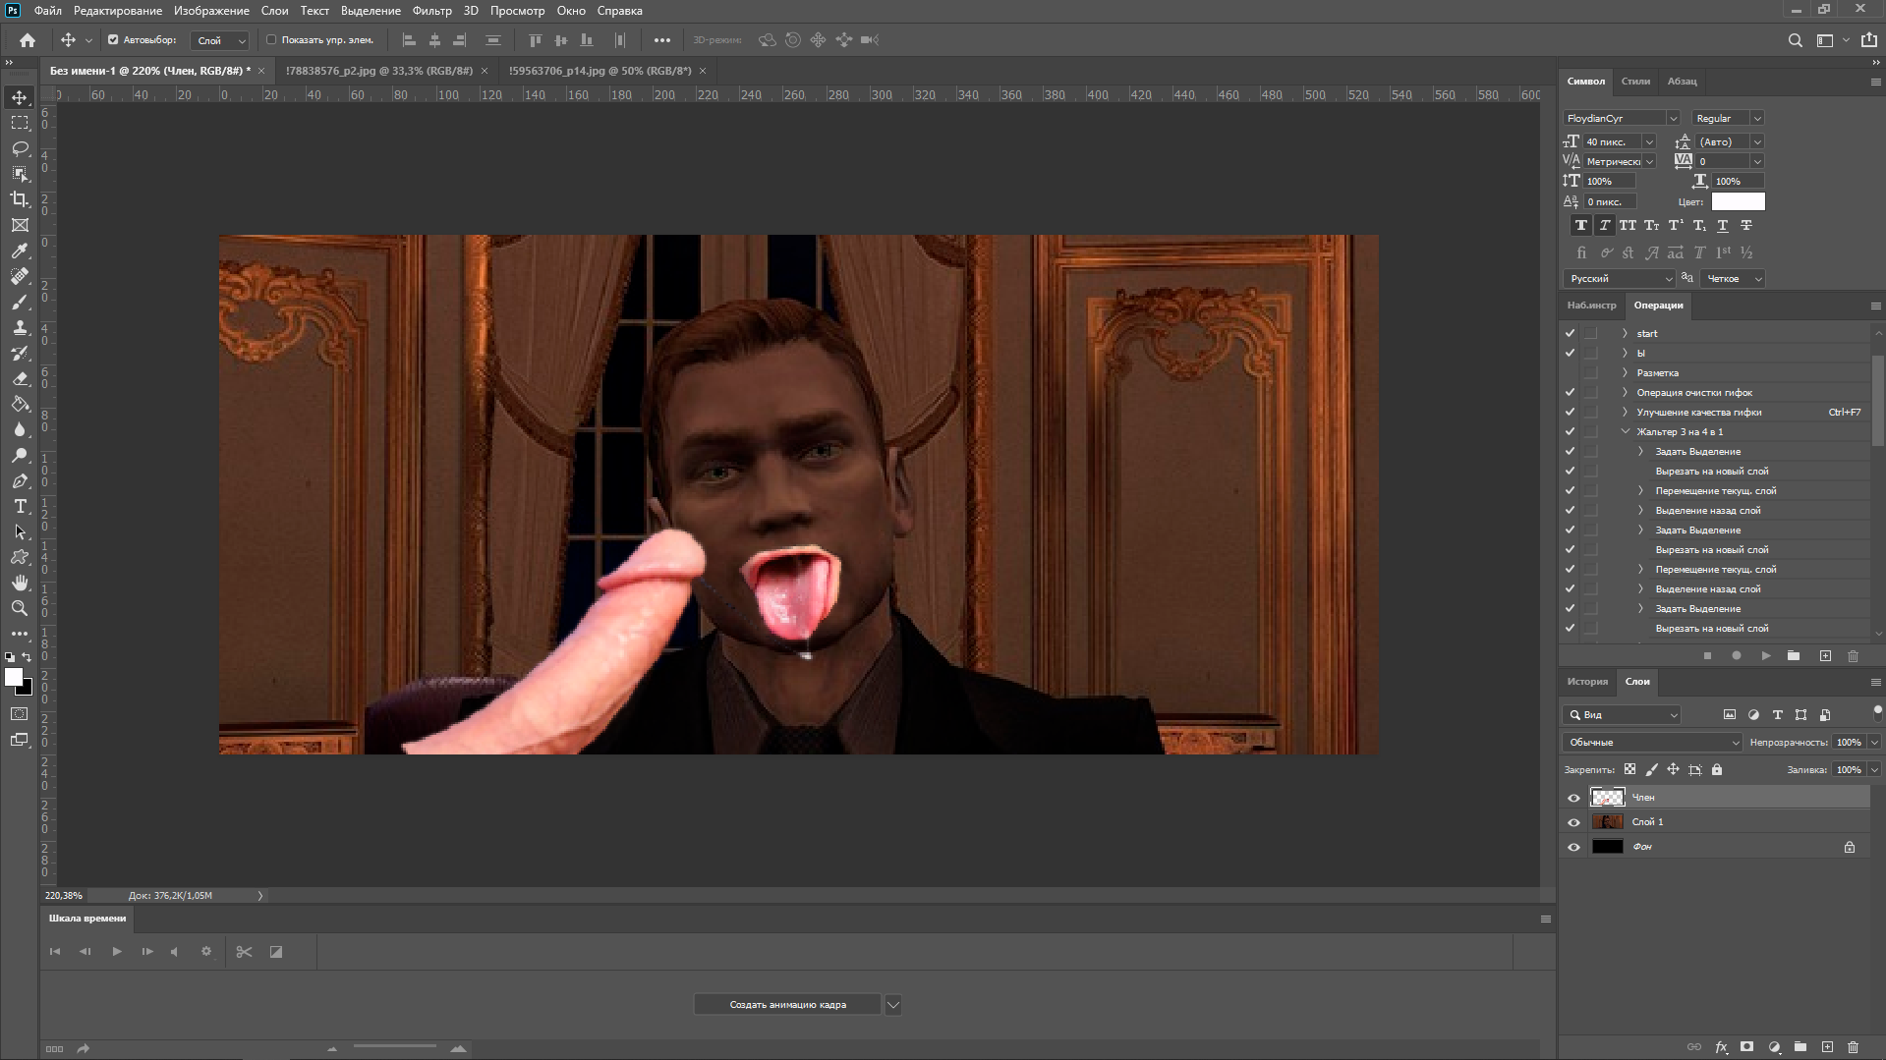
Task: Open the Фильтр menu
Action: [431, 11]
